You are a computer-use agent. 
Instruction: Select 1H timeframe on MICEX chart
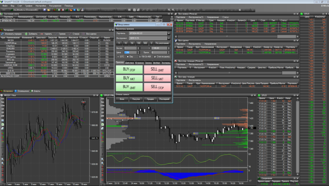[x=2, y=109]
